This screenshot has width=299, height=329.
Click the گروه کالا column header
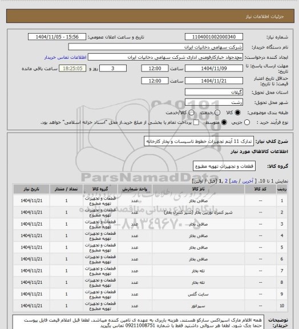100,189
